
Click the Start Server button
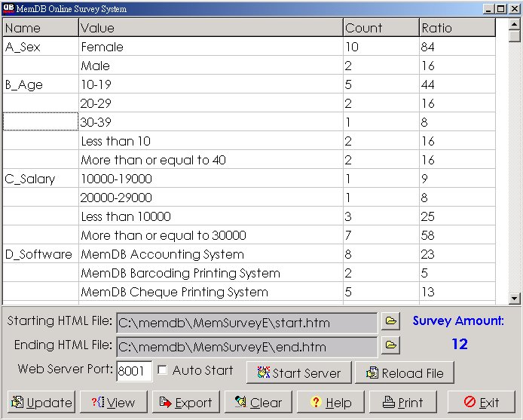[299, 372]
